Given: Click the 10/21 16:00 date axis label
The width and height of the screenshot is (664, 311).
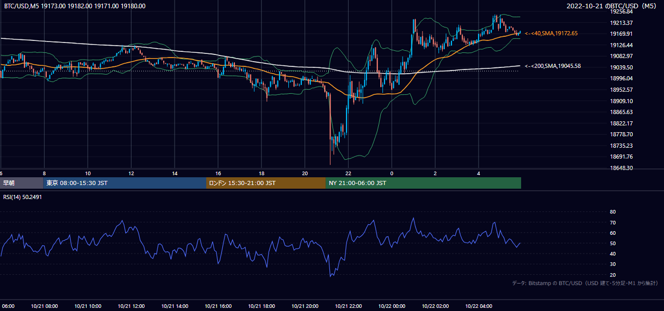Looking at the screenshot, I should (x=218, y=306).
